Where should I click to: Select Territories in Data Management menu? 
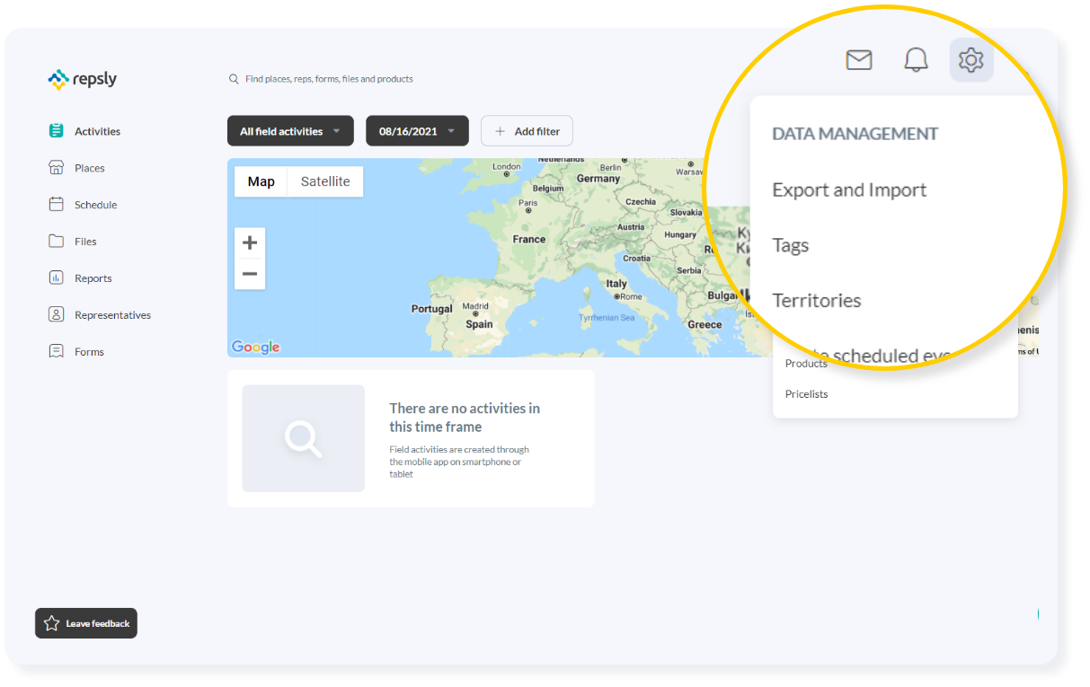coord(817,300)
